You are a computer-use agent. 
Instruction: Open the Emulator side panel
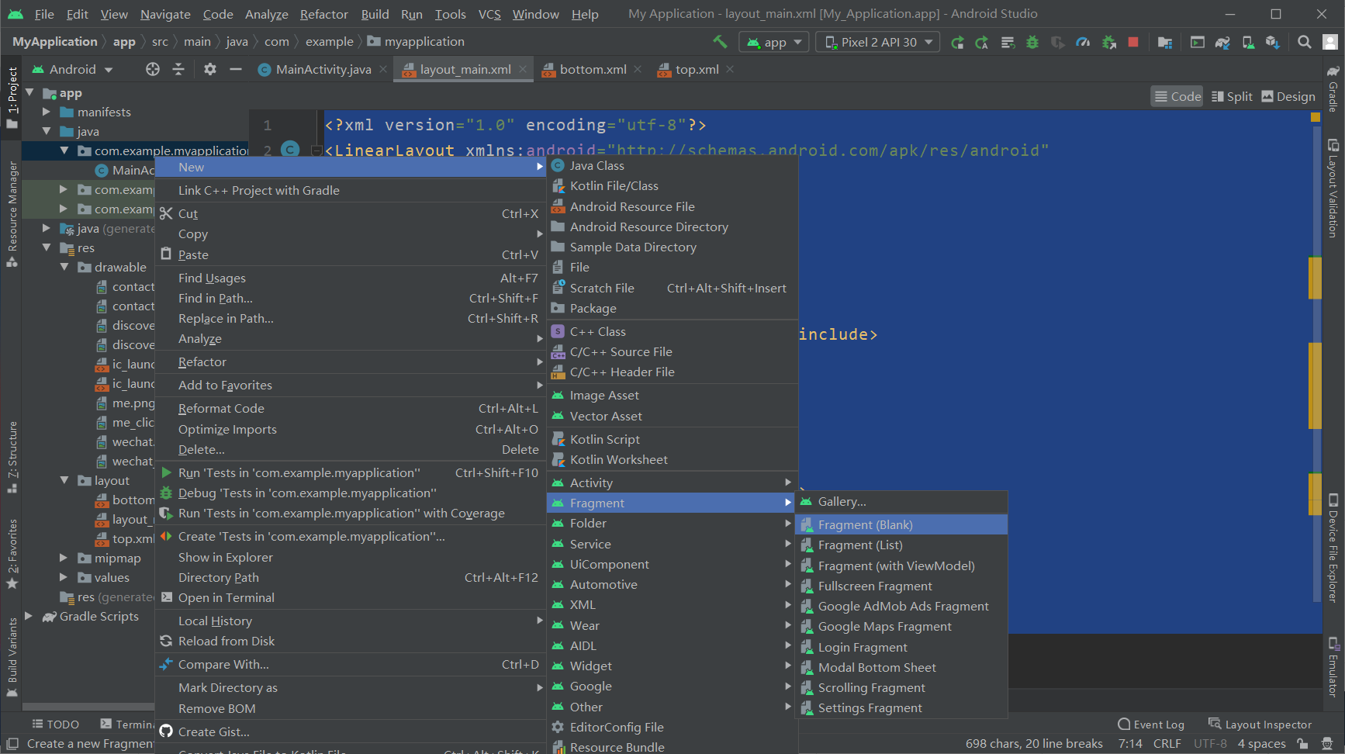tap(1333, 667)
